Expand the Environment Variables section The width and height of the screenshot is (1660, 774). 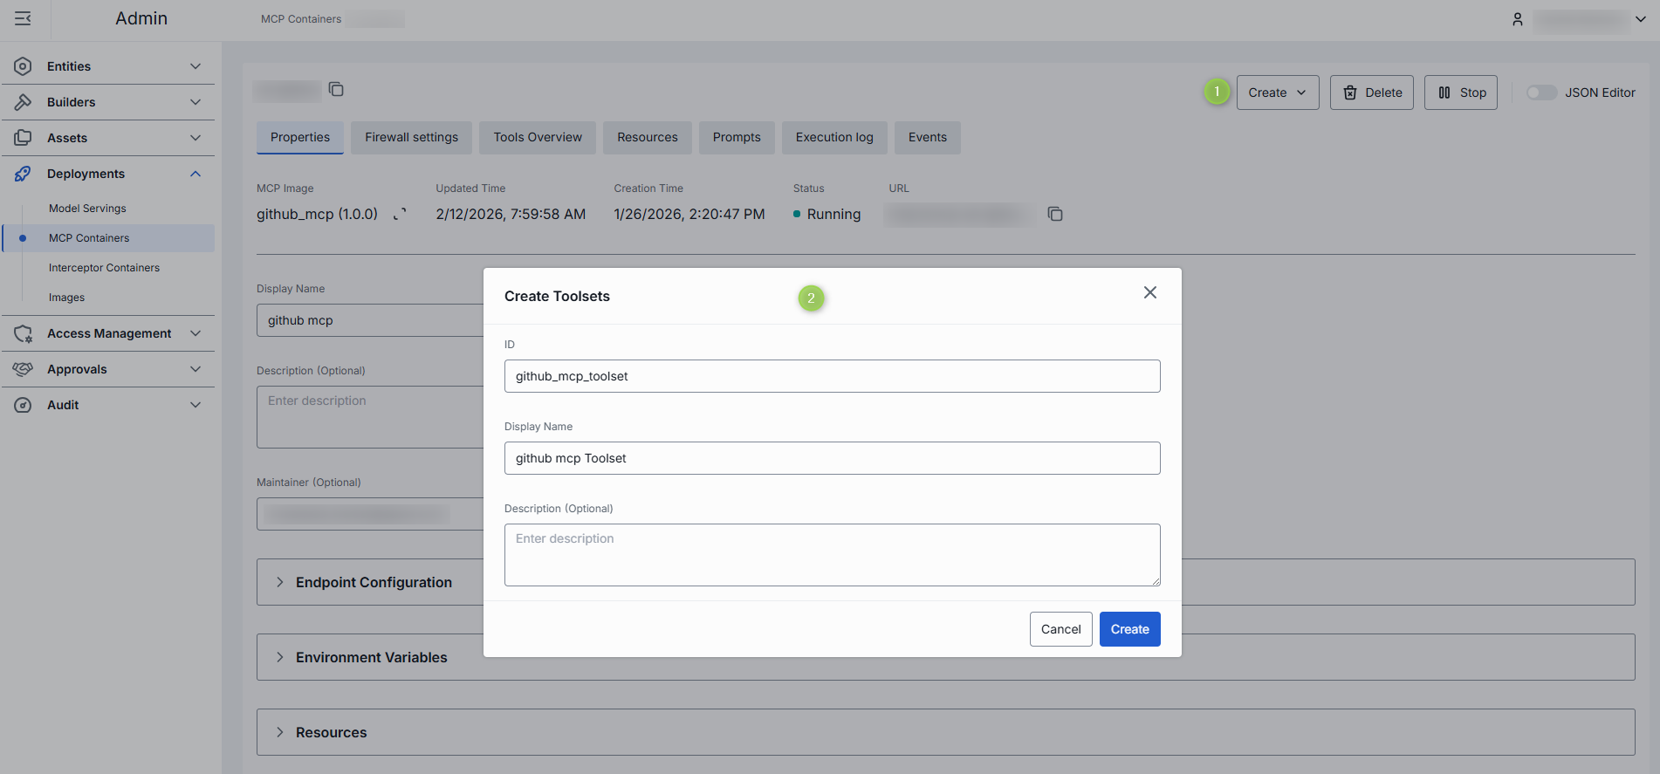(371, 657)
